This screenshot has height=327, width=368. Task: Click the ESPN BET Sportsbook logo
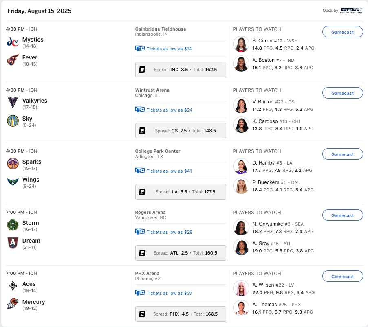pos(351,10)
